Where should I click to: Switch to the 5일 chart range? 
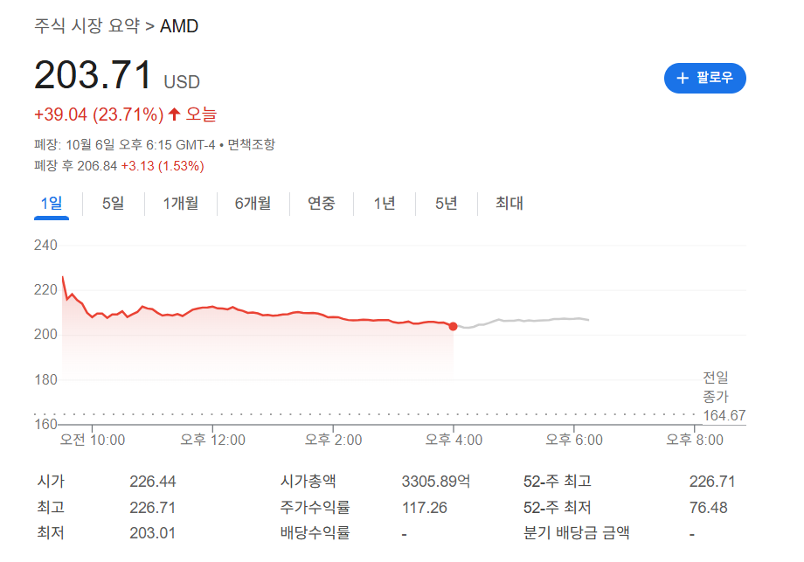[113, 204]
